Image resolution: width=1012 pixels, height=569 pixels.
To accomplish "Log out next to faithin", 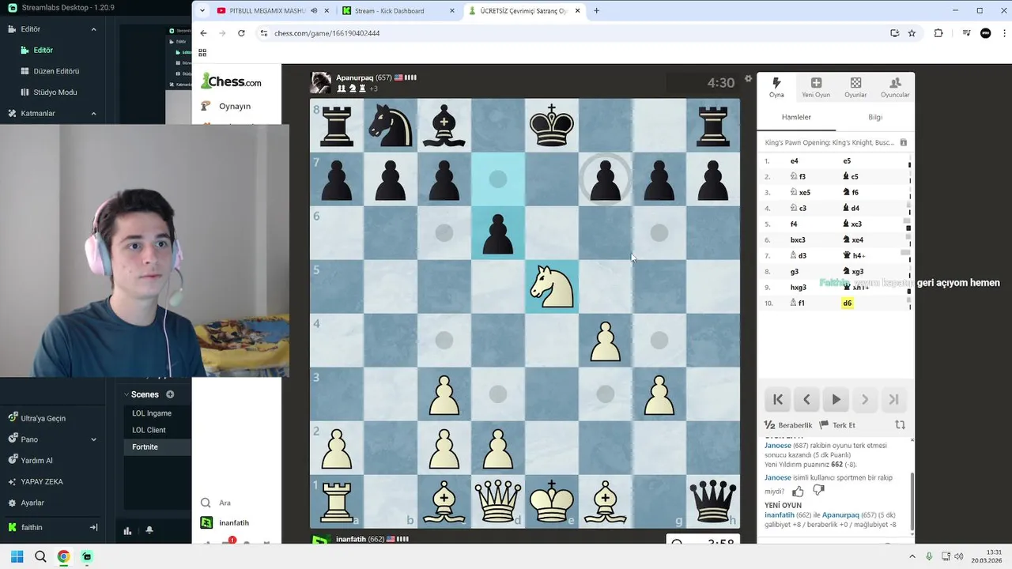I will point(93,527).
